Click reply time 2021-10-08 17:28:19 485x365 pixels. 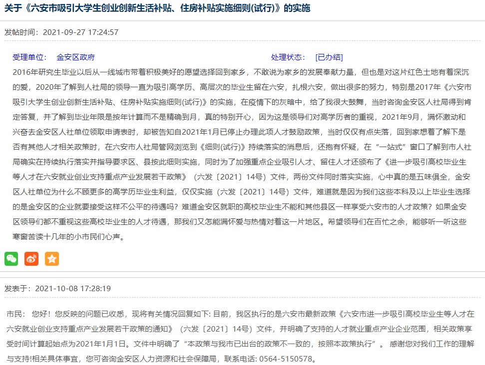coord(73,289)
